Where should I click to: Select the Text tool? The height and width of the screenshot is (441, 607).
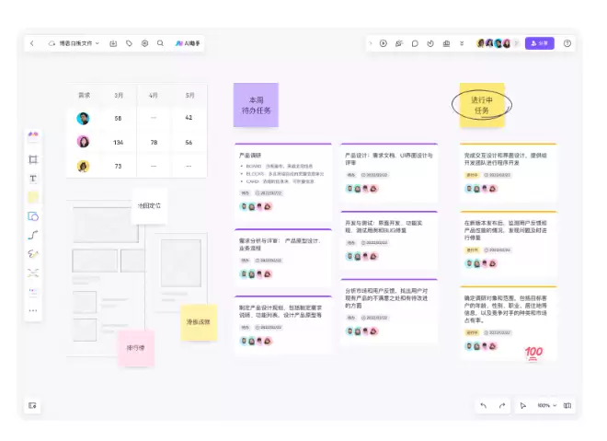[x=33, y=179]
